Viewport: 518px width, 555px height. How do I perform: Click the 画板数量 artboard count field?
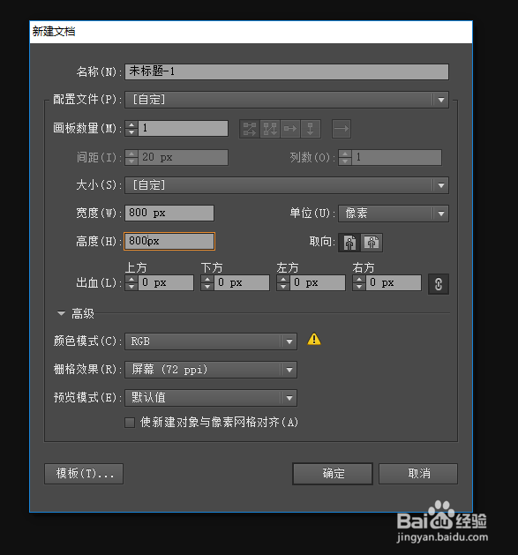(183, 128)
